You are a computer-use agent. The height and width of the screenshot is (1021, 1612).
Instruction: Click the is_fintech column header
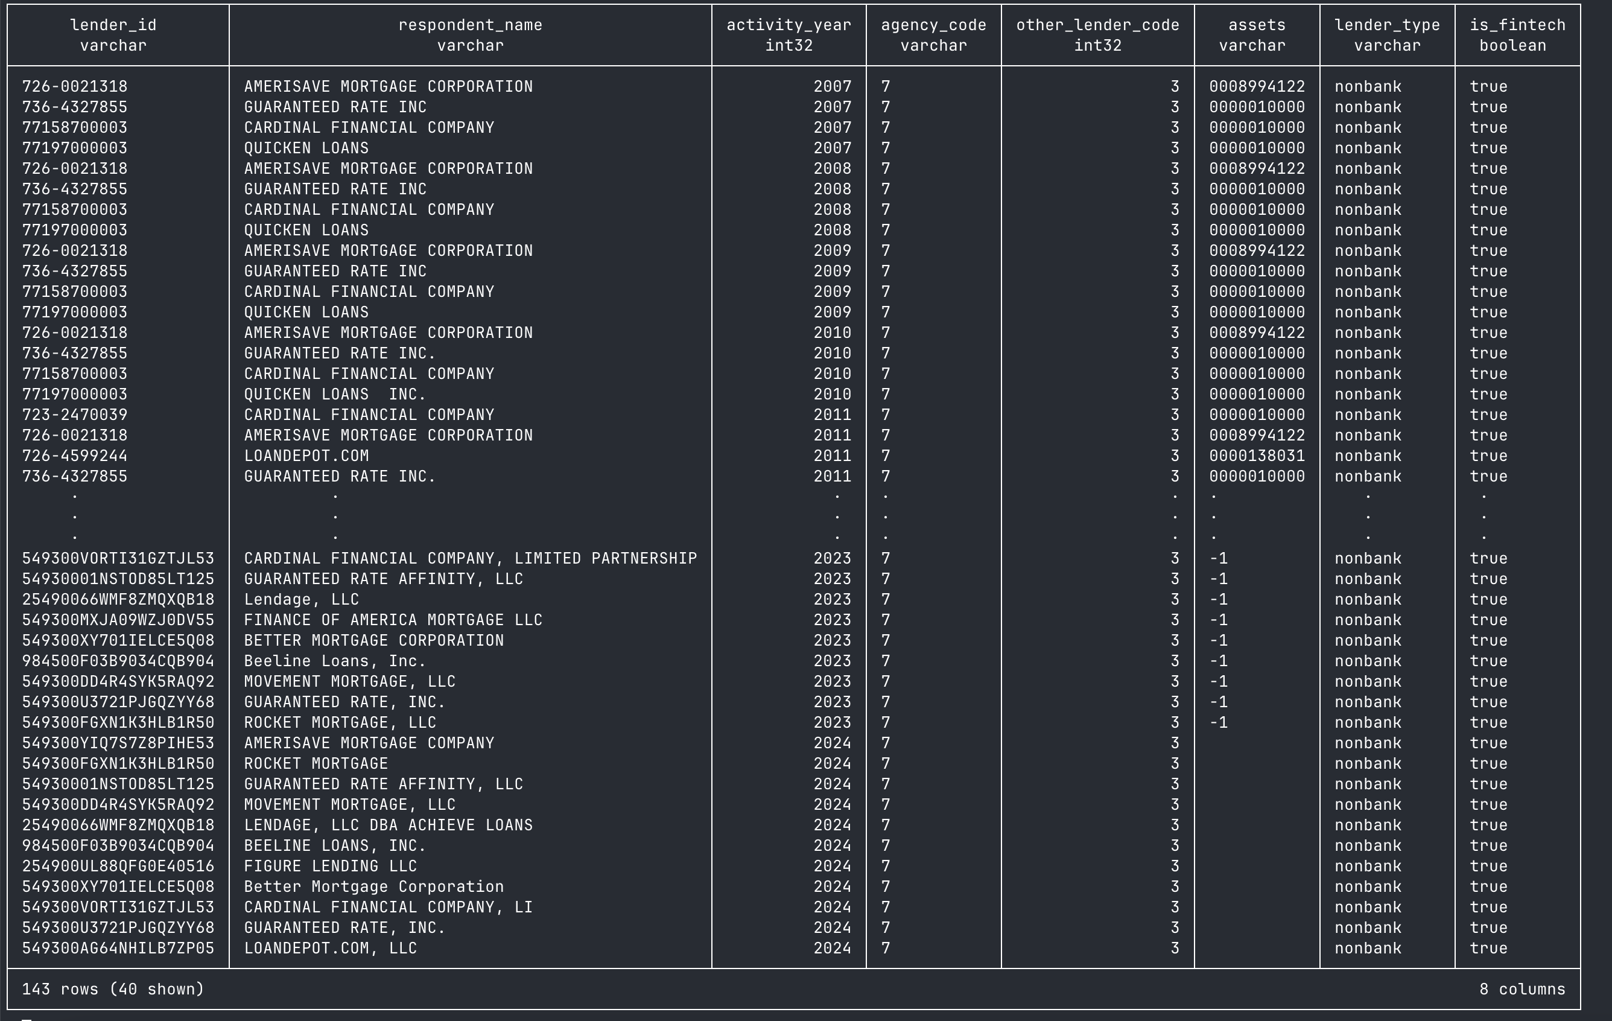click(1517, 25)
